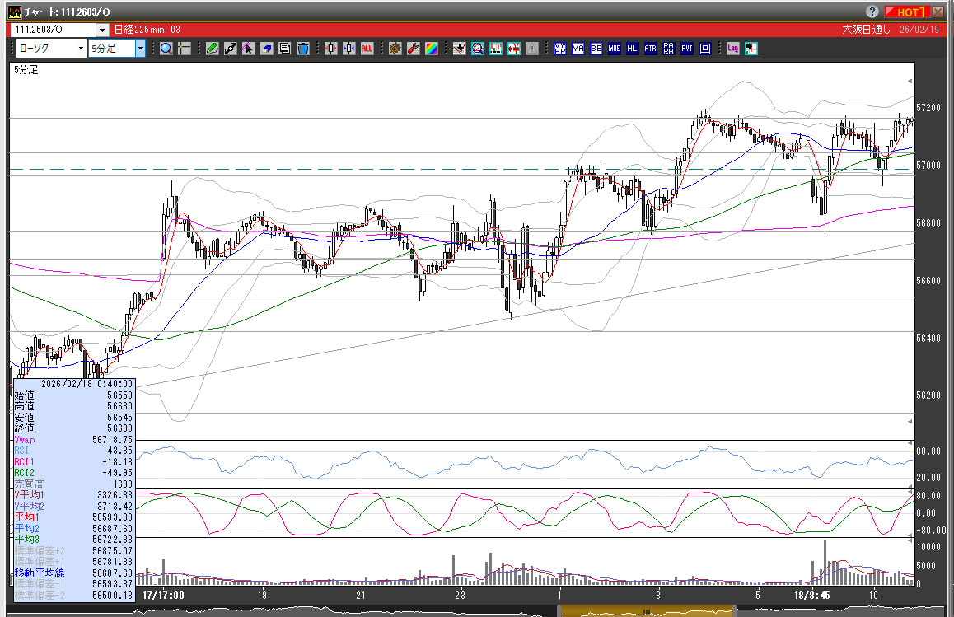
Task: Toggle the Log scale button
Action: pos(732,49)
